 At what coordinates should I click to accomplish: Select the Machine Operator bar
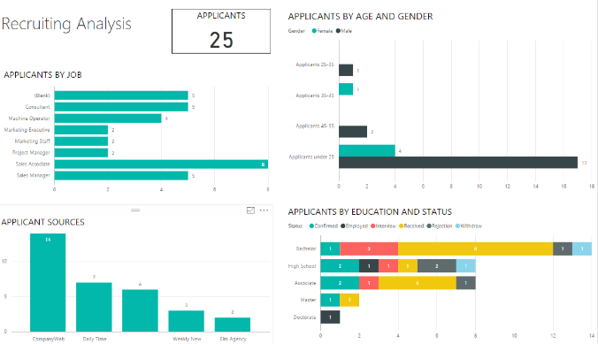[108, 118]
